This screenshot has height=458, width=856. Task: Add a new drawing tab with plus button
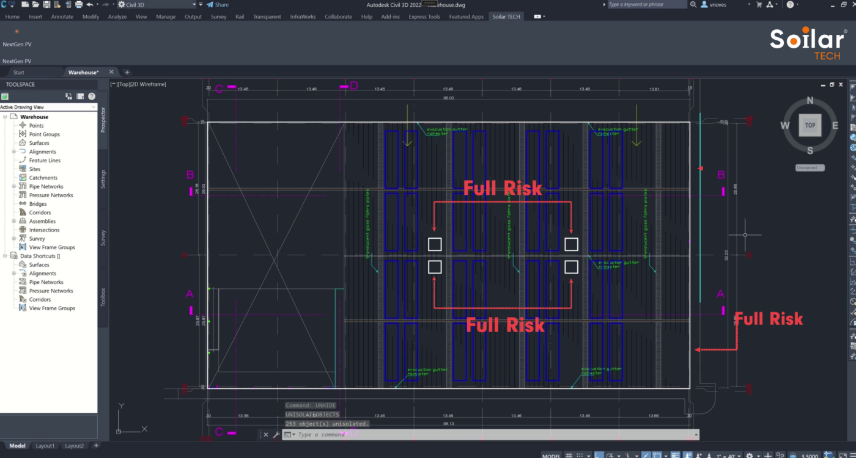127,72
